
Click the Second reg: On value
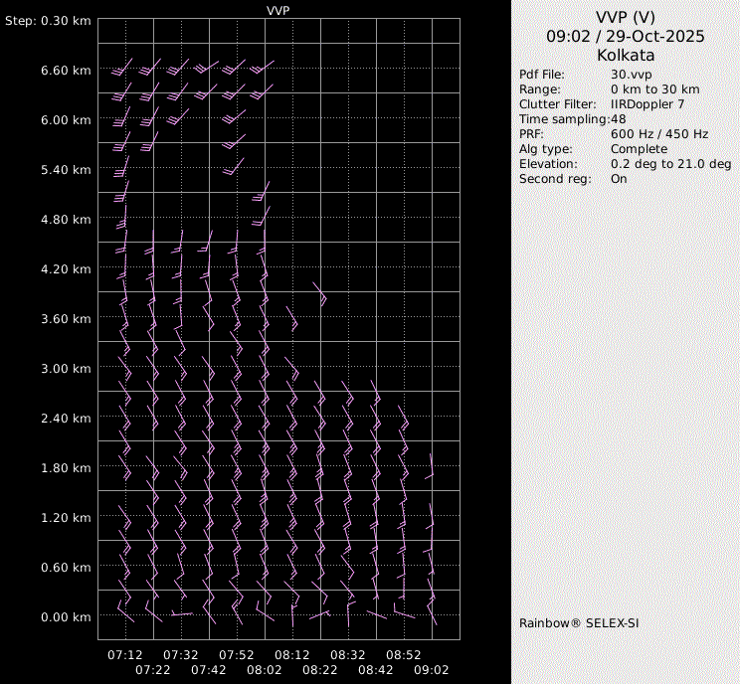coord(619,179)
